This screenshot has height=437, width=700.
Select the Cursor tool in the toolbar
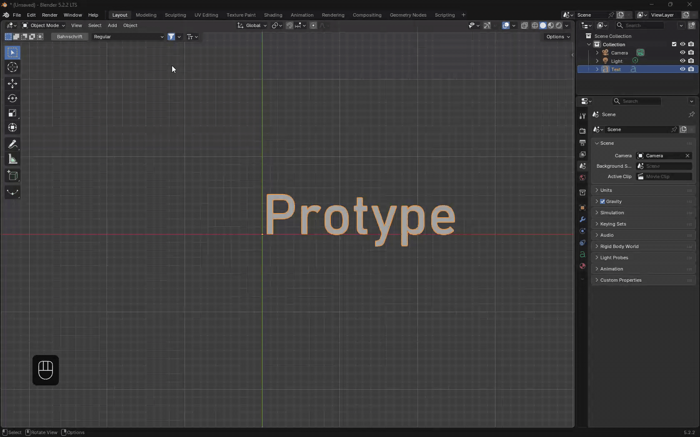point(12,67)
